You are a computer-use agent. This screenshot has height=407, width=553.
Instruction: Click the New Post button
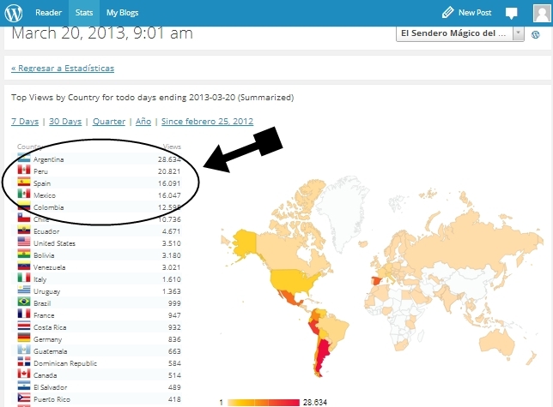470,13
